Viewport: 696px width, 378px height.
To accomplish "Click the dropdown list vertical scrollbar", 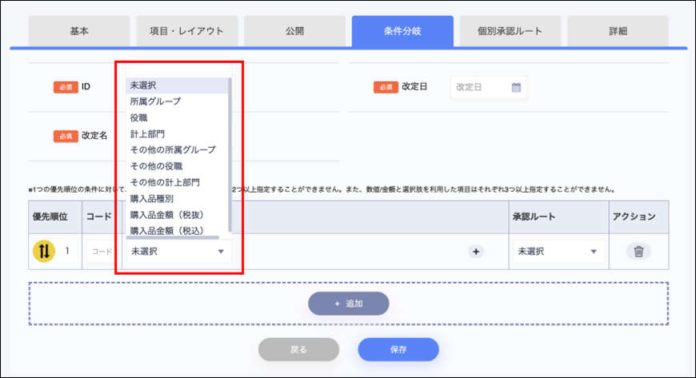I will [x=230, y=154].
